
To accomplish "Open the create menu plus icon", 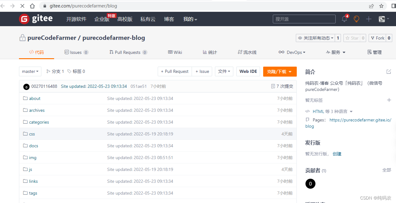I will pyautogui.click(x=368, y=19).
